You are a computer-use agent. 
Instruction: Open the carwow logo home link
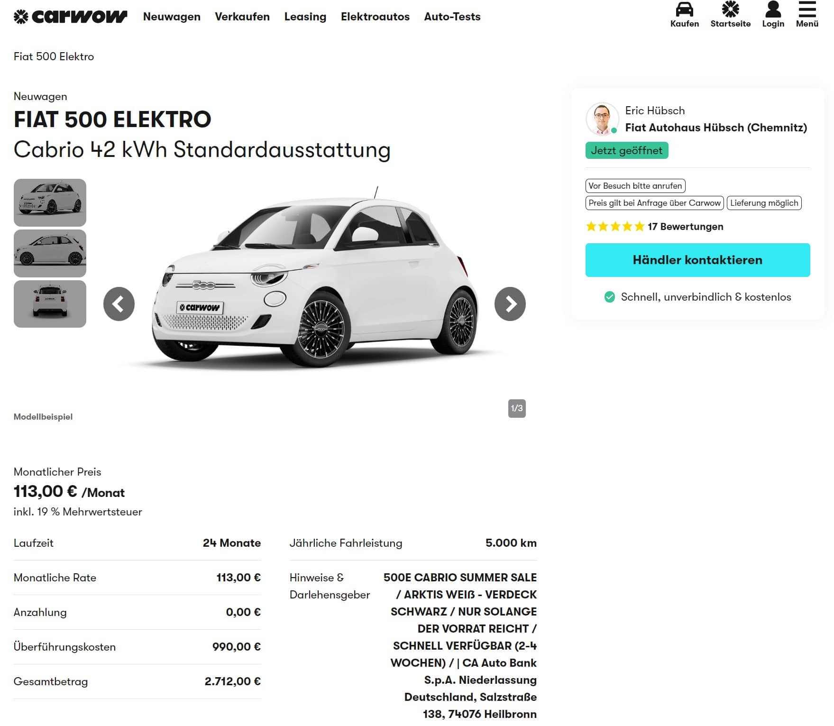71,17
